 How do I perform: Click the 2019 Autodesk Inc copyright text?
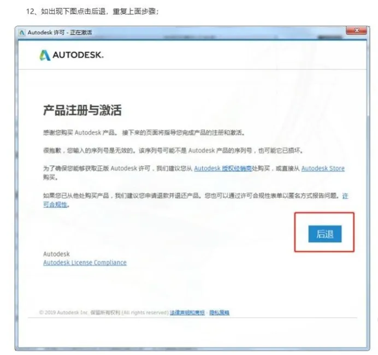[104, 312]
